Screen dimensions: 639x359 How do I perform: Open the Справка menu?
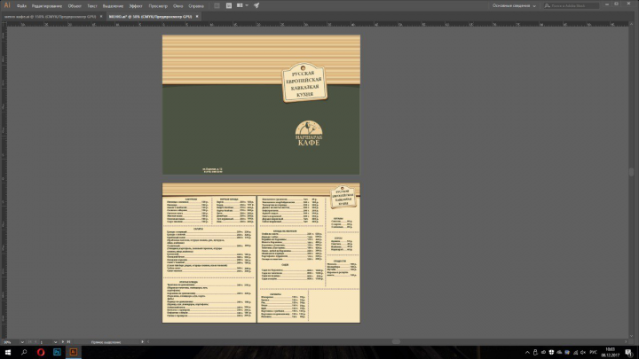(196, 6)
